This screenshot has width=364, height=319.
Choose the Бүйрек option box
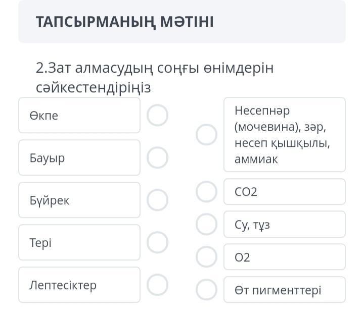tap(79, 200)
